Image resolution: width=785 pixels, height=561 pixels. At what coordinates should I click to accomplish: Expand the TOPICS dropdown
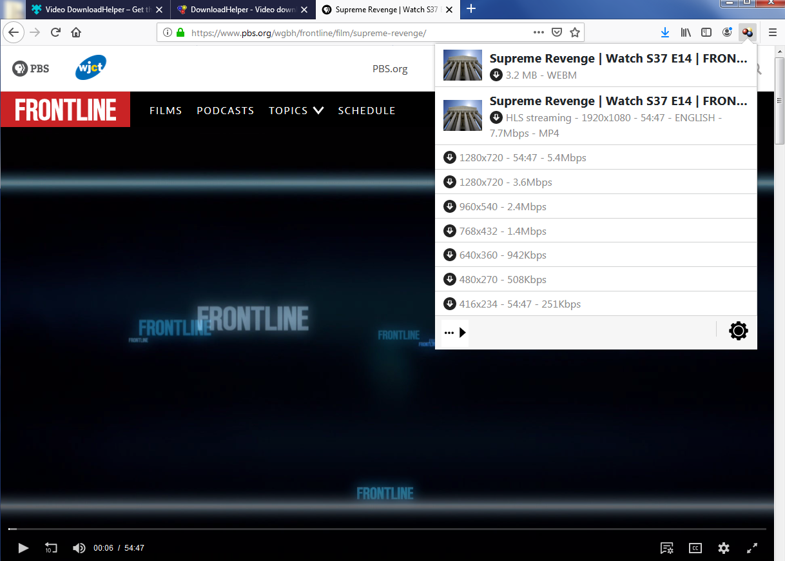[296, 110]
